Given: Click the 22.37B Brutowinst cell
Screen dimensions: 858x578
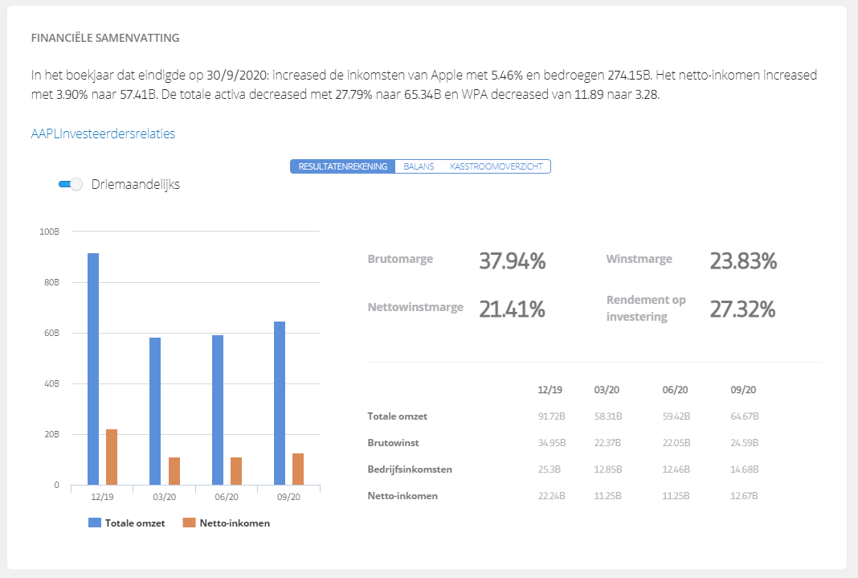Looking at the screenshot, I should coord(607,443).
